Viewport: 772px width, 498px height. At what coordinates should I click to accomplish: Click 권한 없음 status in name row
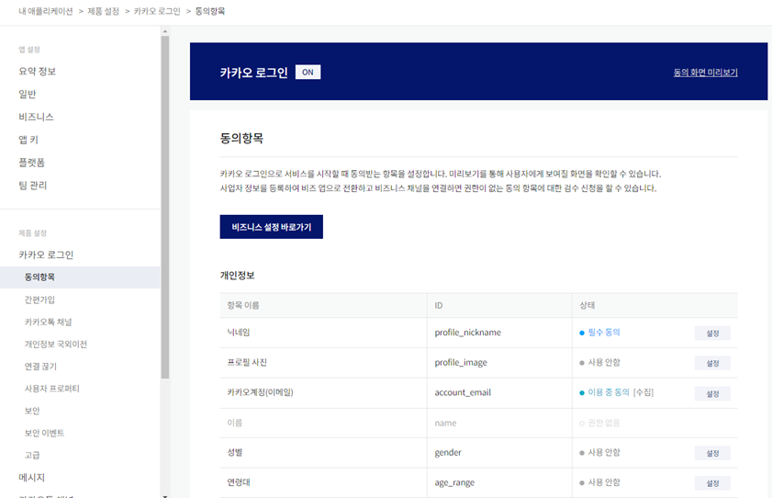[x=604, y=424]
